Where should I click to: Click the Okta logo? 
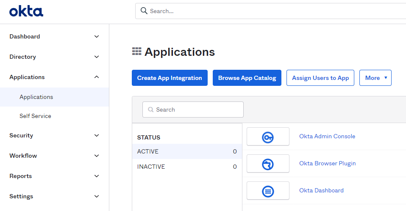click(x=26, y=11)
